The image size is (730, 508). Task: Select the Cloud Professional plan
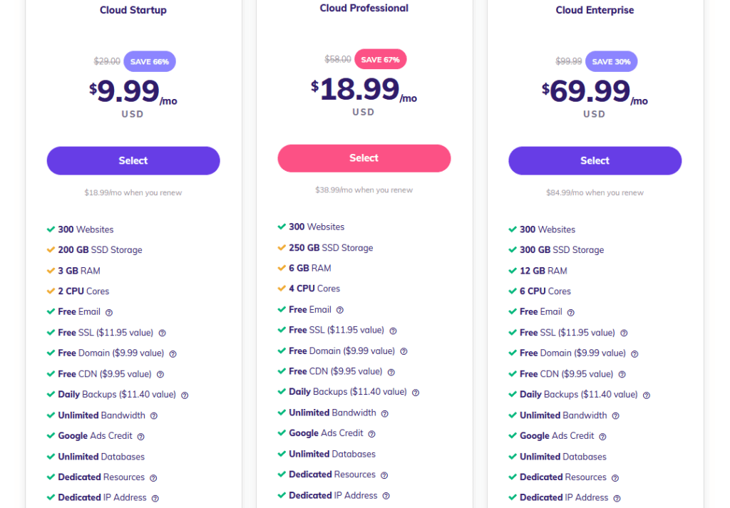pyautogui.click(x=364, y=158)
